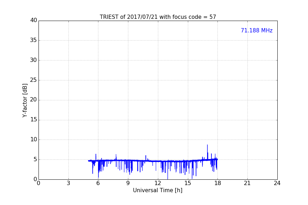The width and height of the screenshot is (308, 205).
Task: Click the y-axis tick label 35
Action: point(34,40)
